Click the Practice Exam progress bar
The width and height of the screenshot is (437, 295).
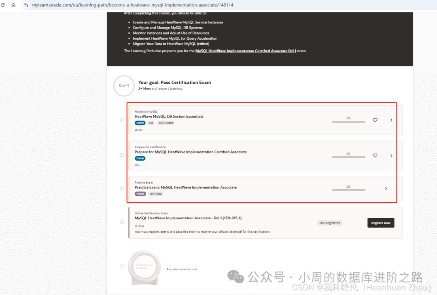(x=348, y=190)
